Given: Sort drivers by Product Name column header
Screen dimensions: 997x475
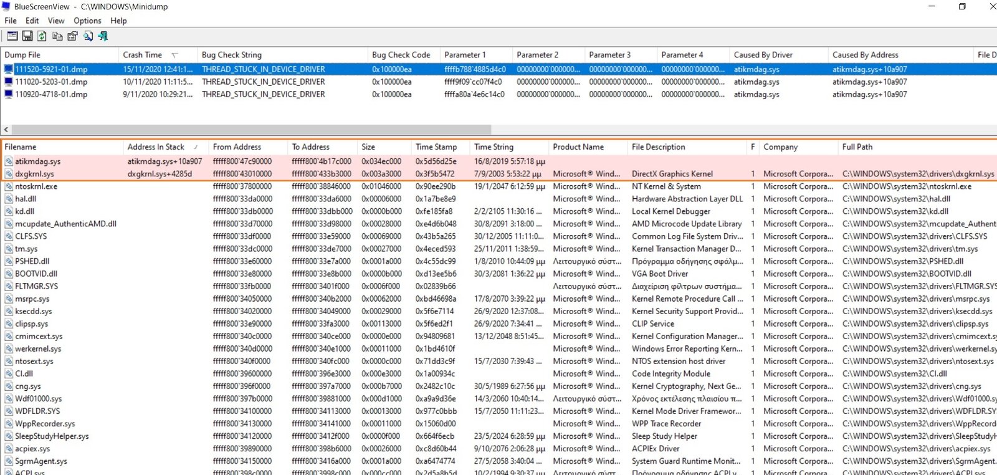Looking at the screenshot, I should [x=578, y=147].
